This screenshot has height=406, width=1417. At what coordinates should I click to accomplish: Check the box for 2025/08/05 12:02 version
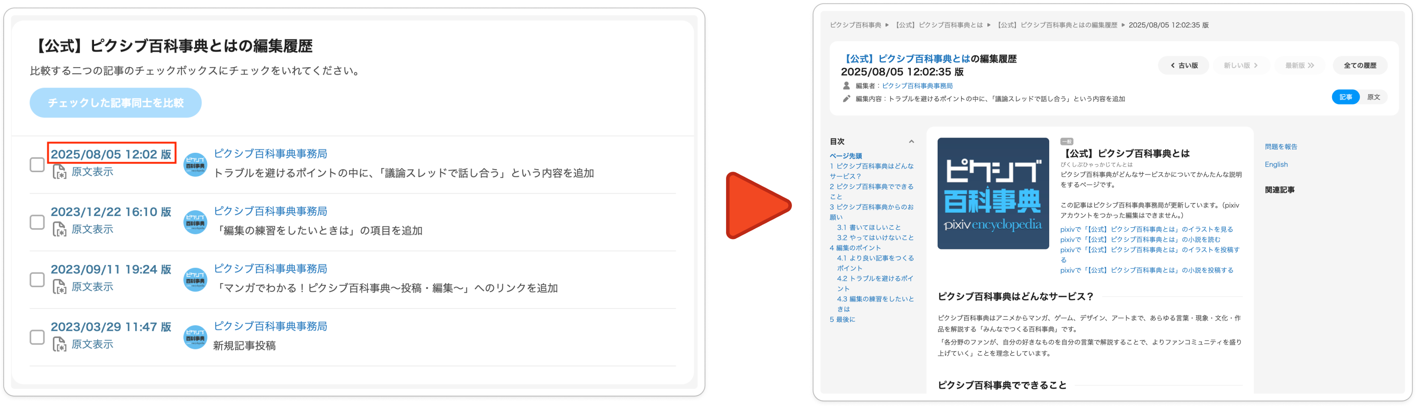click(37, 165)
